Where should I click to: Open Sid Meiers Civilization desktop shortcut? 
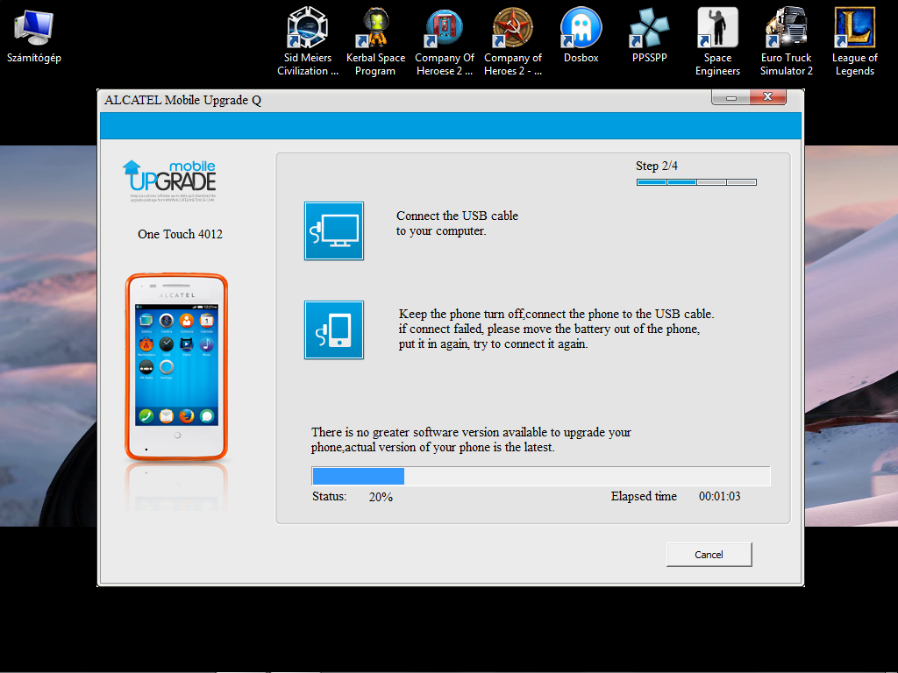tap(308, 42)
